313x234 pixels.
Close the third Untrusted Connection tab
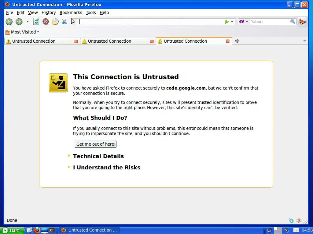point(227,41)
